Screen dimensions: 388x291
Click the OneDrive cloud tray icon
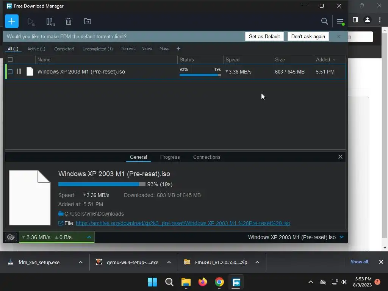(x=323, y=282)
